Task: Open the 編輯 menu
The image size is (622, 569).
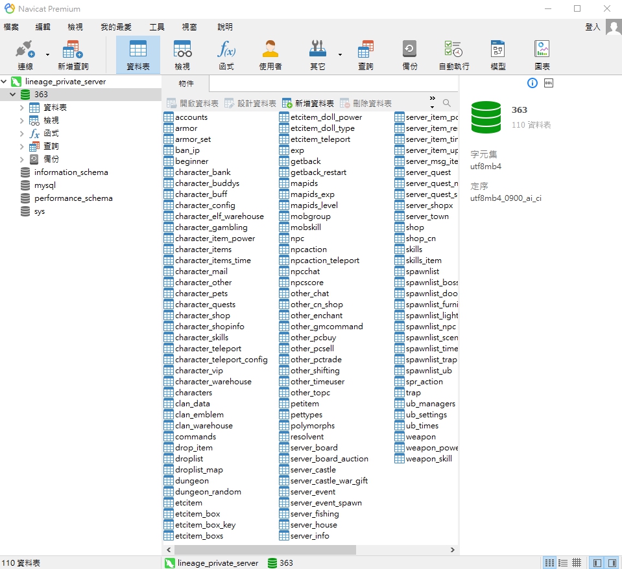Action: [x=43, y=27]
